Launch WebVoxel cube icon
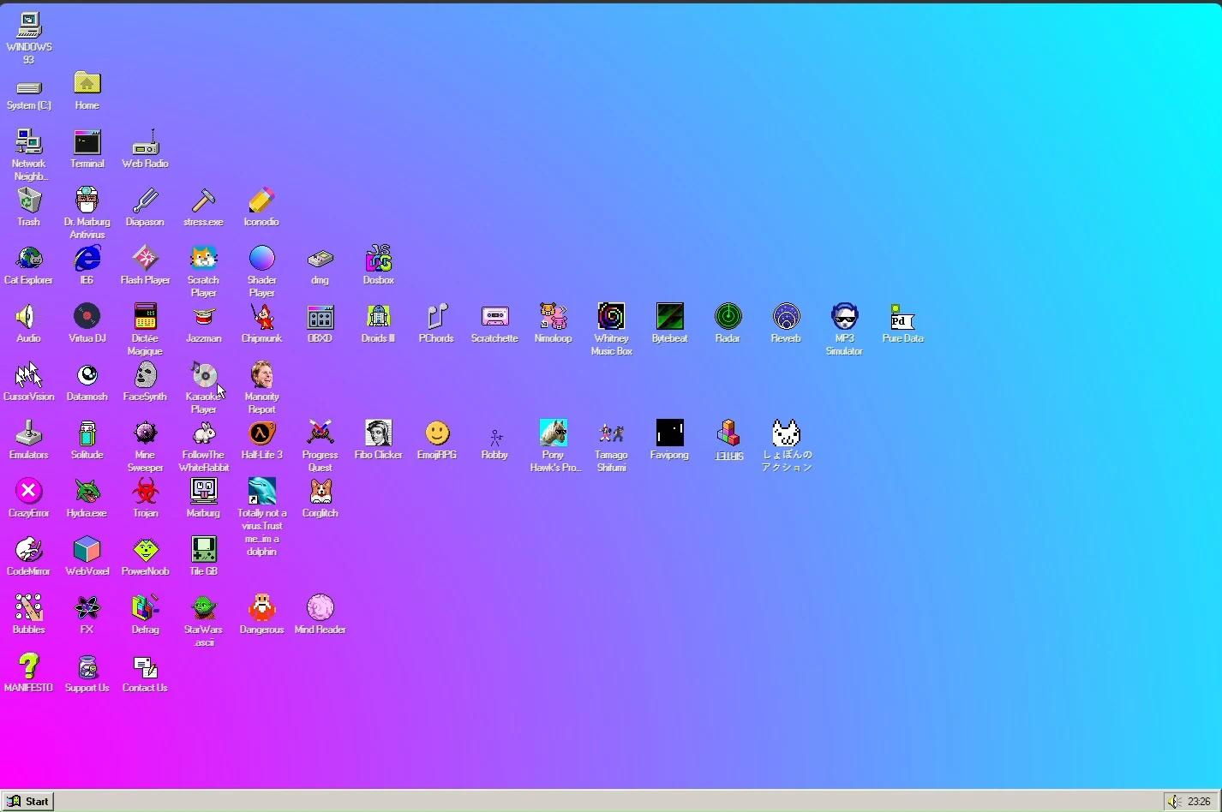The height and width of the screenshot is (812, 1222). pyautogui.click(x=87, y=550)
